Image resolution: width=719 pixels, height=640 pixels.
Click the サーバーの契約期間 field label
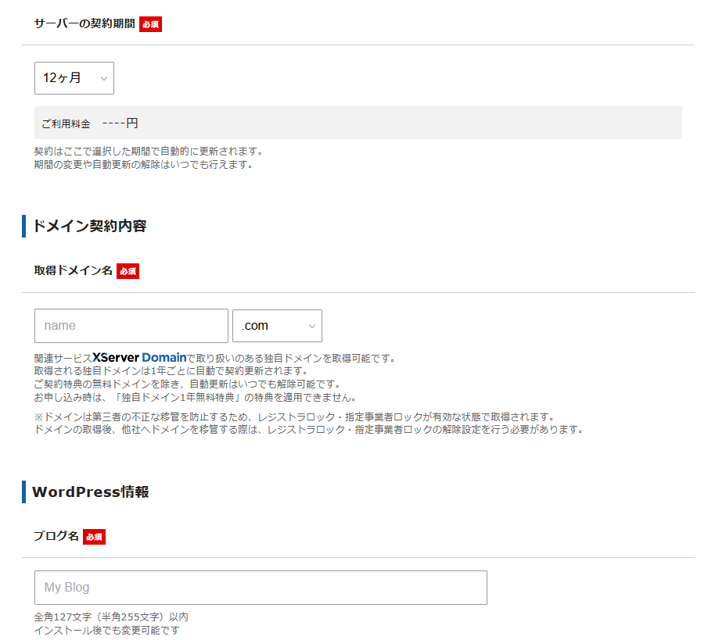pyautogui.click(x=84, y=23)
